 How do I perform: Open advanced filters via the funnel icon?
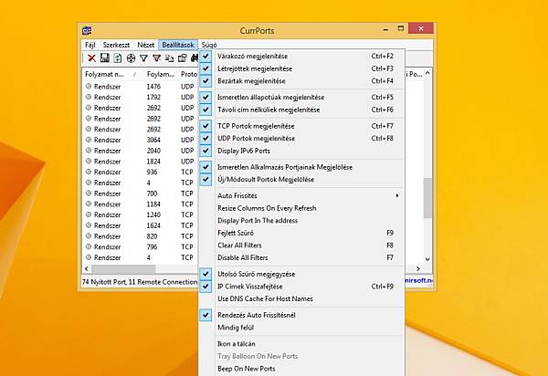(x=143, y=58)
